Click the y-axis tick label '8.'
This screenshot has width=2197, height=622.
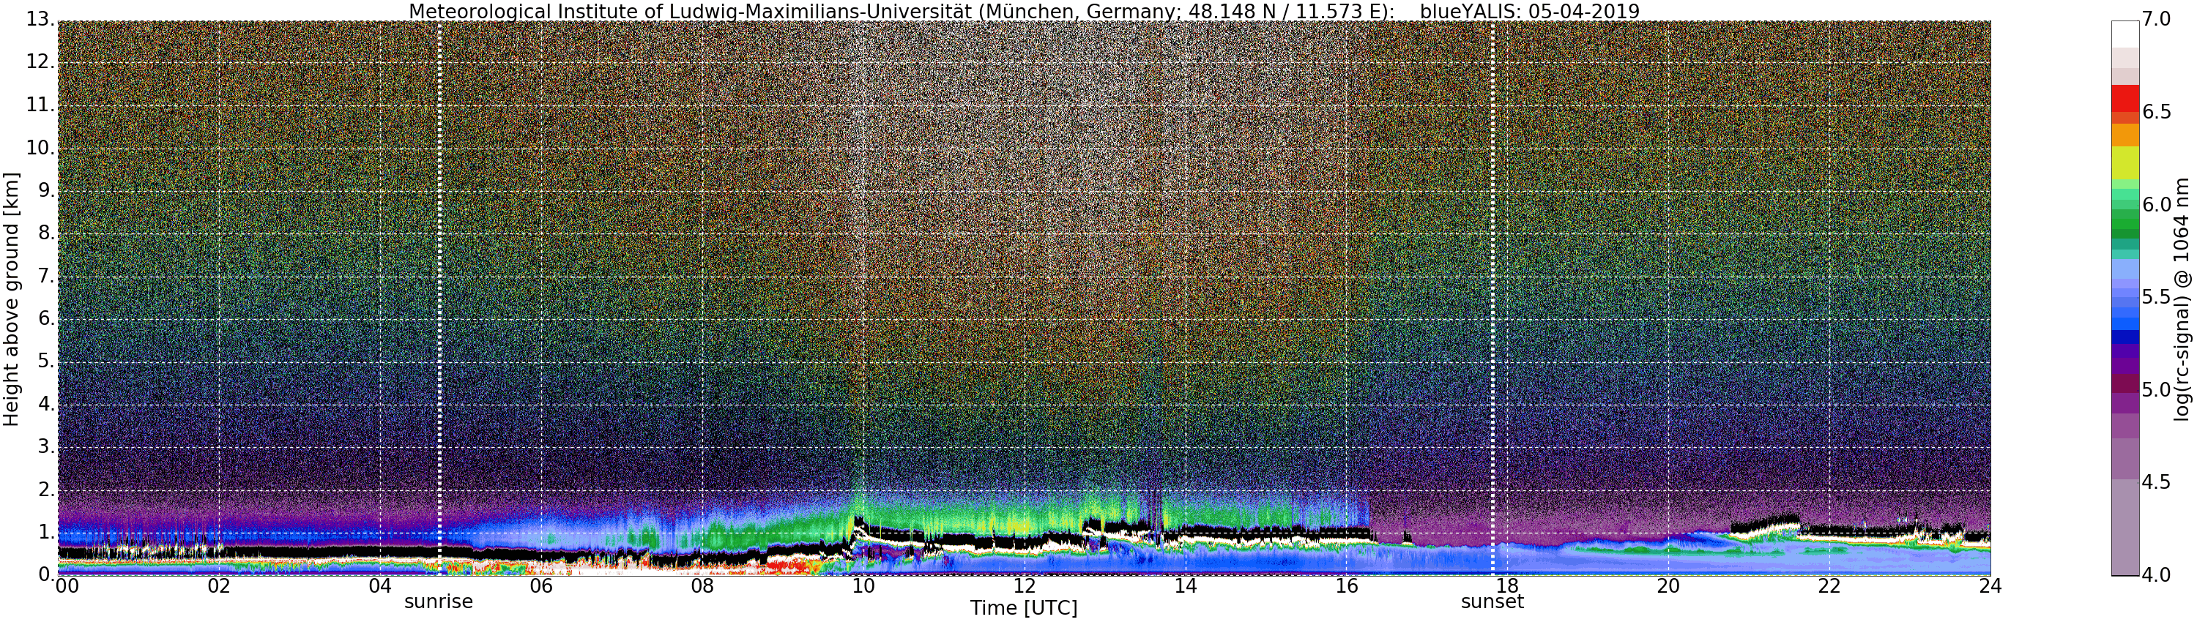[x=46, y=233]
